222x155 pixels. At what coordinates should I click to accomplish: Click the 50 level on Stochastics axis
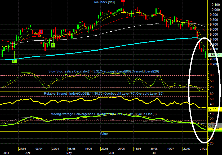coord(212,81)
